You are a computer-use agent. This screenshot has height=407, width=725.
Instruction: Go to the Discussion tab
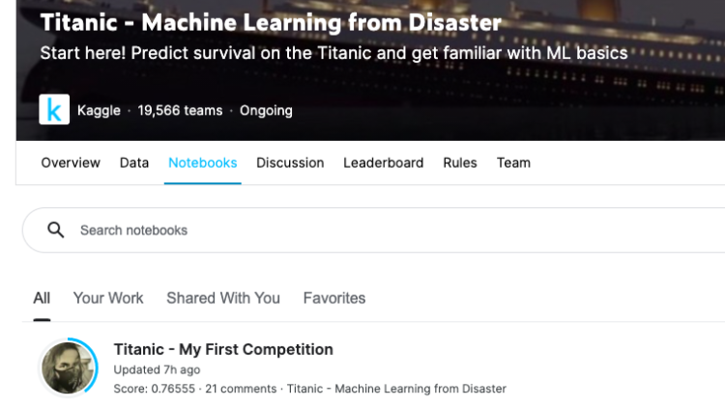pyautogui.click(x=290, y=163)
